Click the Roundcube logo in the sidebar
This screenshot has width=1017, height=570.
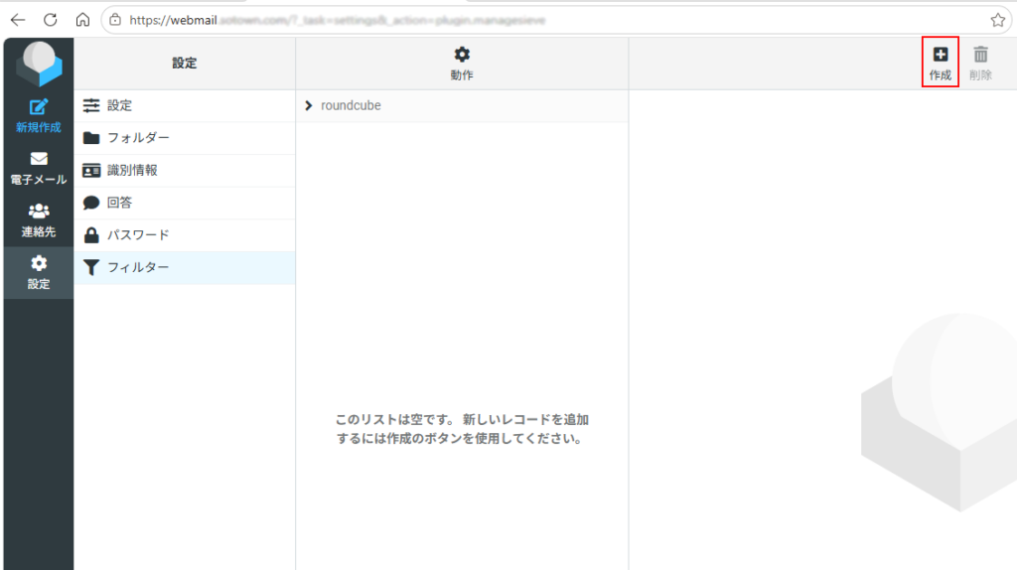coord(39,64)
